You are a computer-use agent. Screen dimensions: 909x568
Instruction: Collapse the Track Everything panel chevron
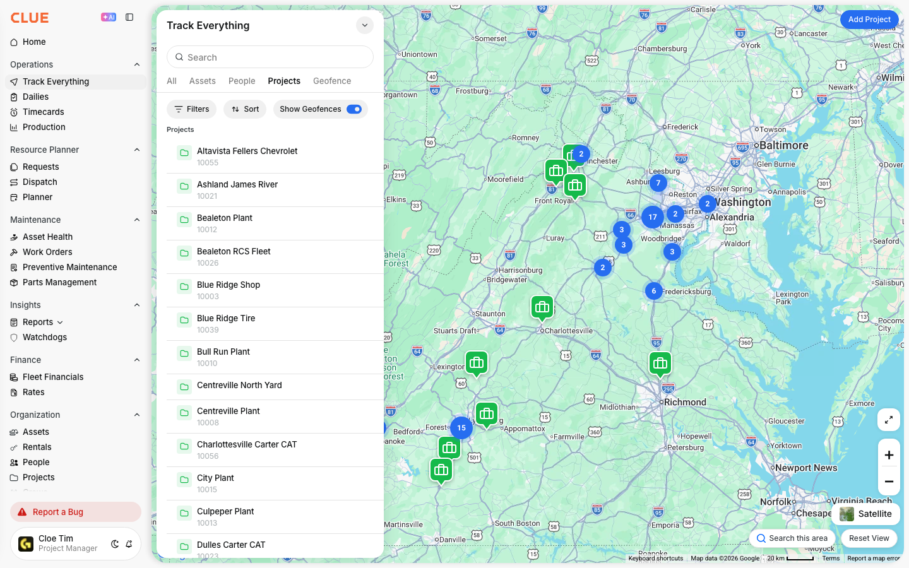(x=365, y=25)
